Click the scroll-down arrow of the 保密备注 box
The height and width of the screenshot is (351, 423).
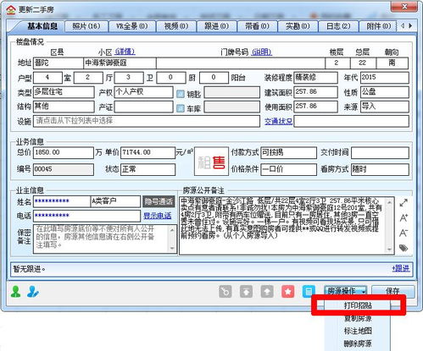(x=172, y=249)
